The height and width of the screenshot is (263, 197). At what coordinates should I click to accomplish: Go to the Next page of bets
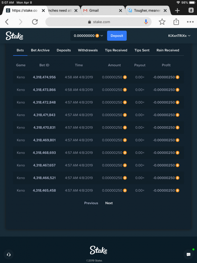pyautogui.click(x=109, y=203)
